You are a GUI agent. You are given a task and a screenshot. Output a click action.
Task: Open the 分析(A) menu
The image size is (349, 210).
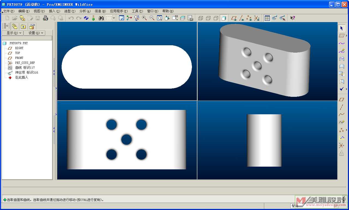pyautogui.click(x=85, y=11)
